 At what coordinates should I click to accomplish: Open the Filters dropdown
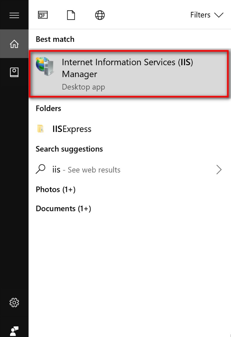(207, 15)
